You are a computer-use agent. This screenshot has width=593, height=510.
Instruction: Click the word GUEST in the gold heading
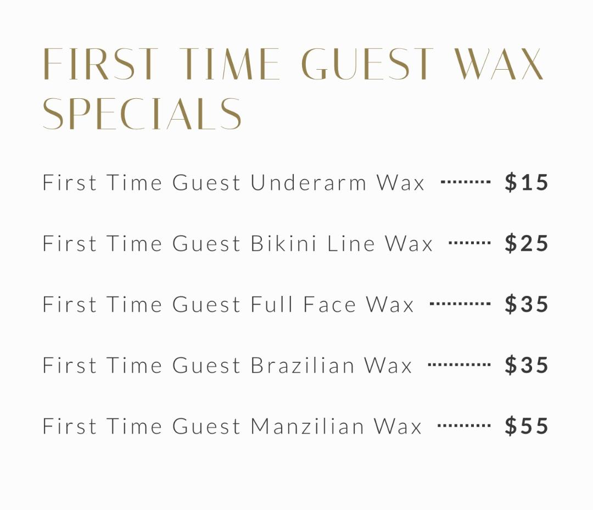[x=367, y=64]
